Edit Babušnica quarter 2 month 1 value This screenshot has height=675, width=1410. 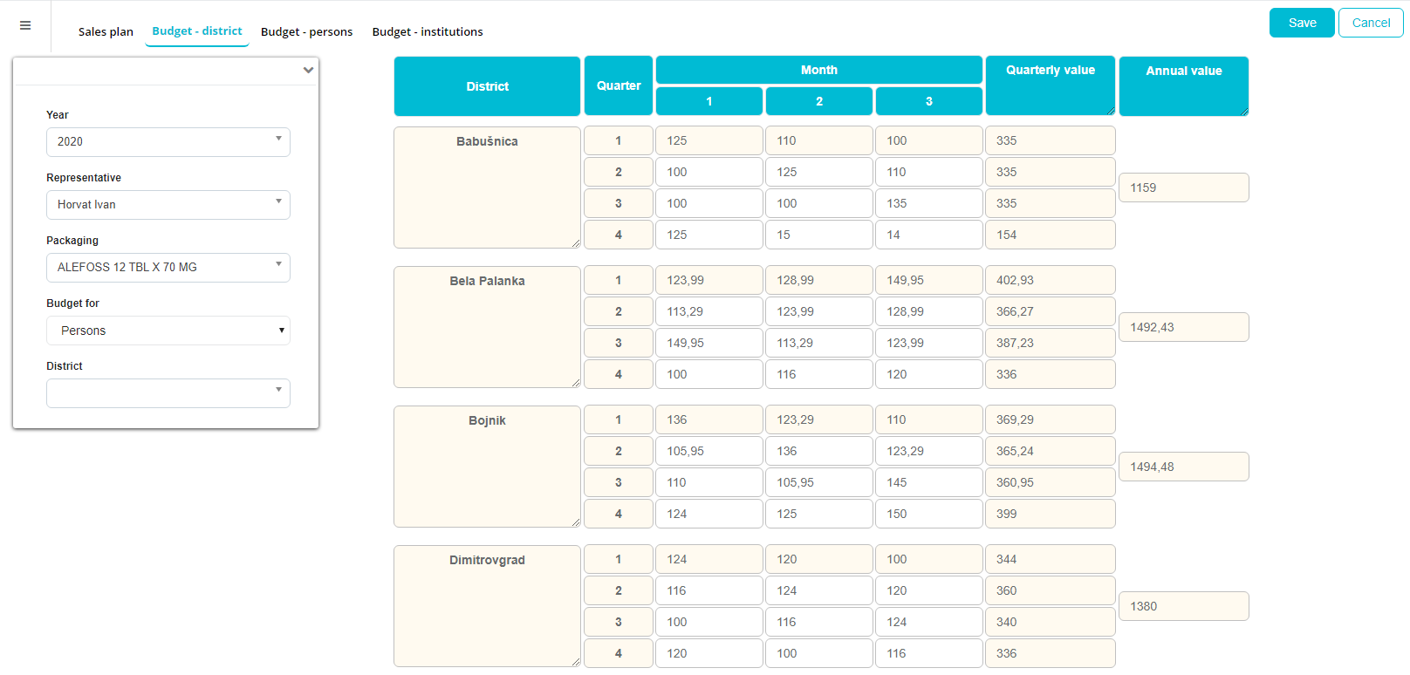[x=708, y=172]
